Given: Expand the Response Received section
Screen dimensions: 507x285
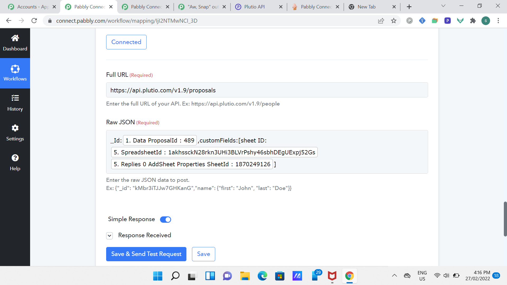Looking at the screenshot, I should tap(110, 236).
